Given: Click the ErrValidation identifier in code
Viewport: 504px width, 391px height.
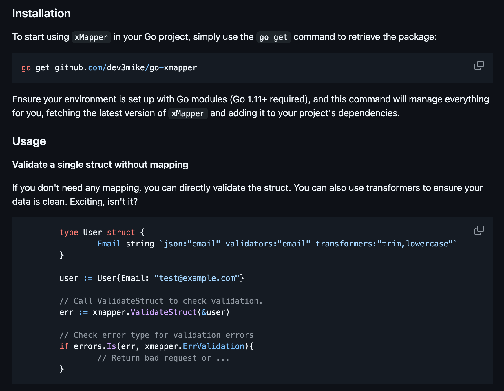Looking at the screenshot, I should pos(213,346).
